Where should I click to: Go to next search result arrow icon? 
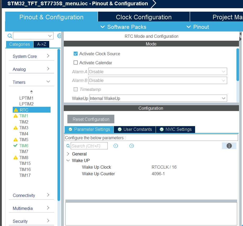pos(131,146)
